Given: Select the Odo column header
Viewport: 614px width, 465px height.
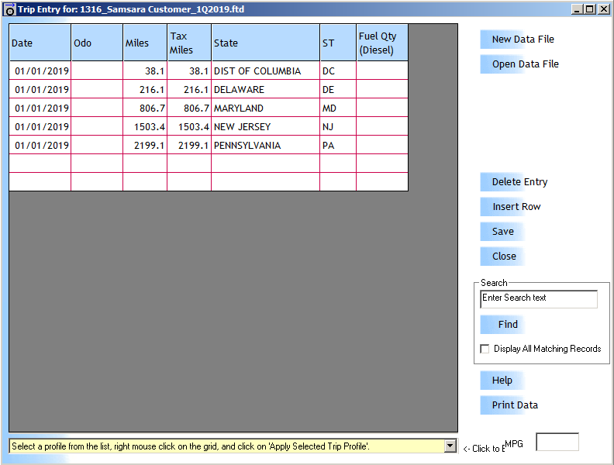Looking at the screenshot, I should (97, 43).
